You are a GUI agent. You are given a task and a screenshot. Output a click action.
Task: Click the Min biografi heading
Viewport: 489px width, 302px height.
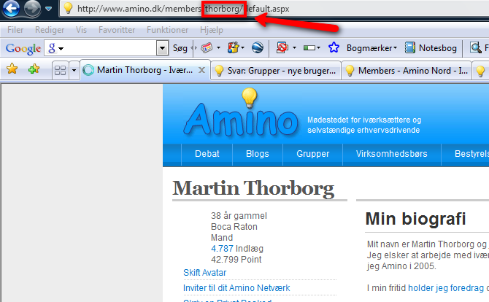(415, 219)
